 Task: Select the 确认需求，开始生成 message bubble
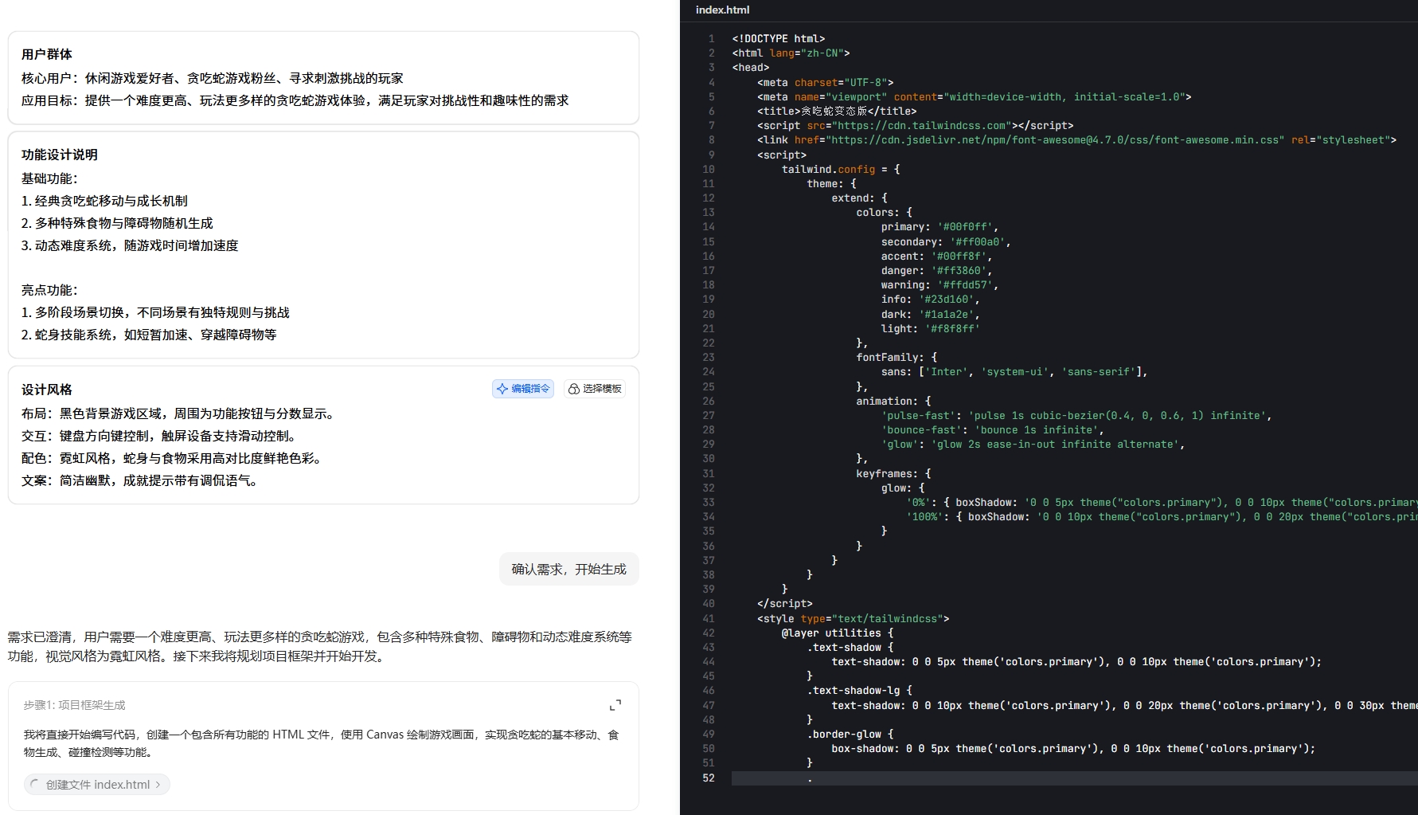tap(568, 569)
